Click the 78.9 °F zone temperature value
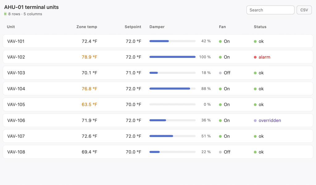 coord(89,57)
